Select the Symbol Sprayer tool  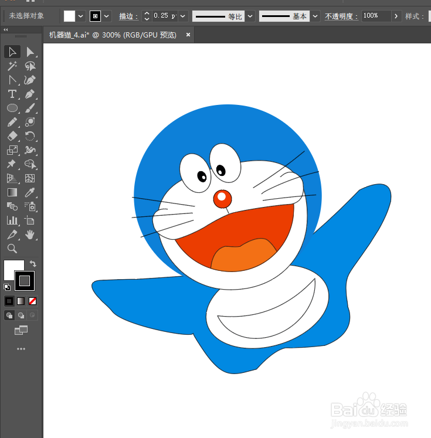30,207
